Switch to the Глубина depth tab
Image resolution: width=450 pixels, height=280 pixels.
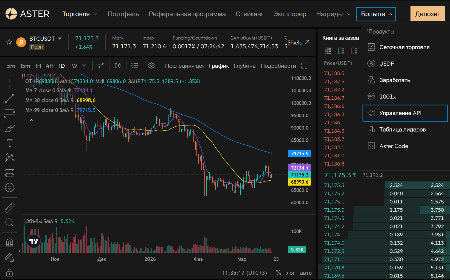[245, 66]
